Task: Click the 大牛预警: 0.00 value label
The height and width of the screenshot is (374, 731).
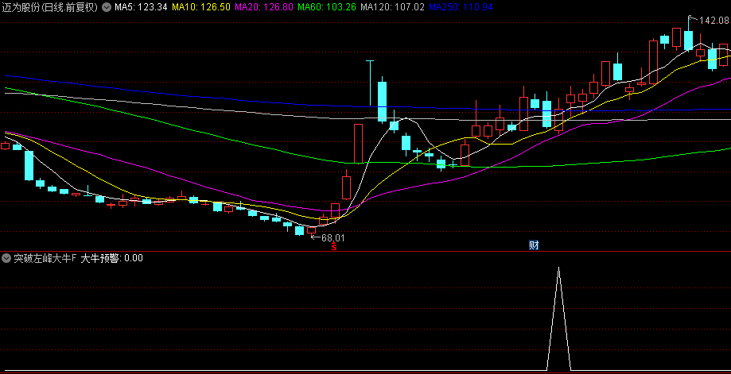Action: pyautogui.click(x=112, y=258)
